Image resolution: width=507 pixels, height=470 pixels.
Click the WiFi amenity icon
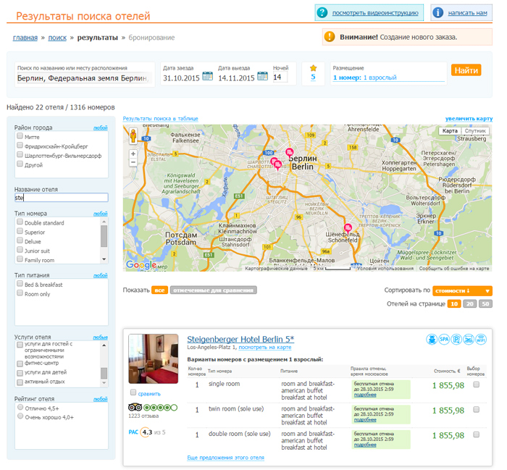click(481, 340)
